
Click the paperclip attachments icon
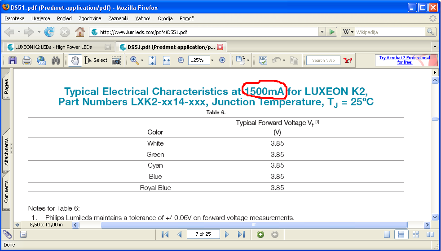tap(8, 234)
